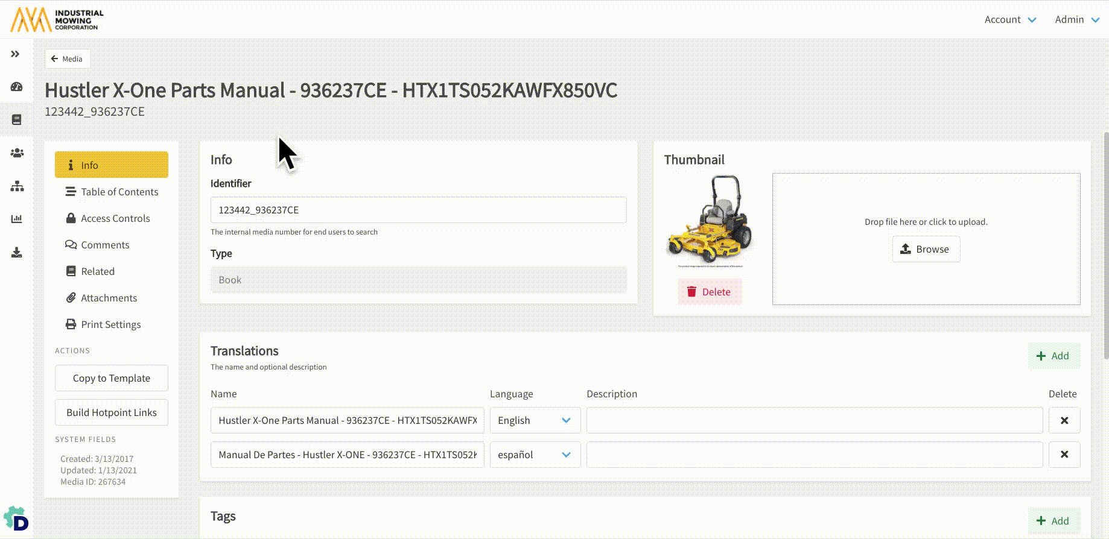Open the Admin menu
This screenshot has height=539, width=1109.
(x=1076, y=19)
